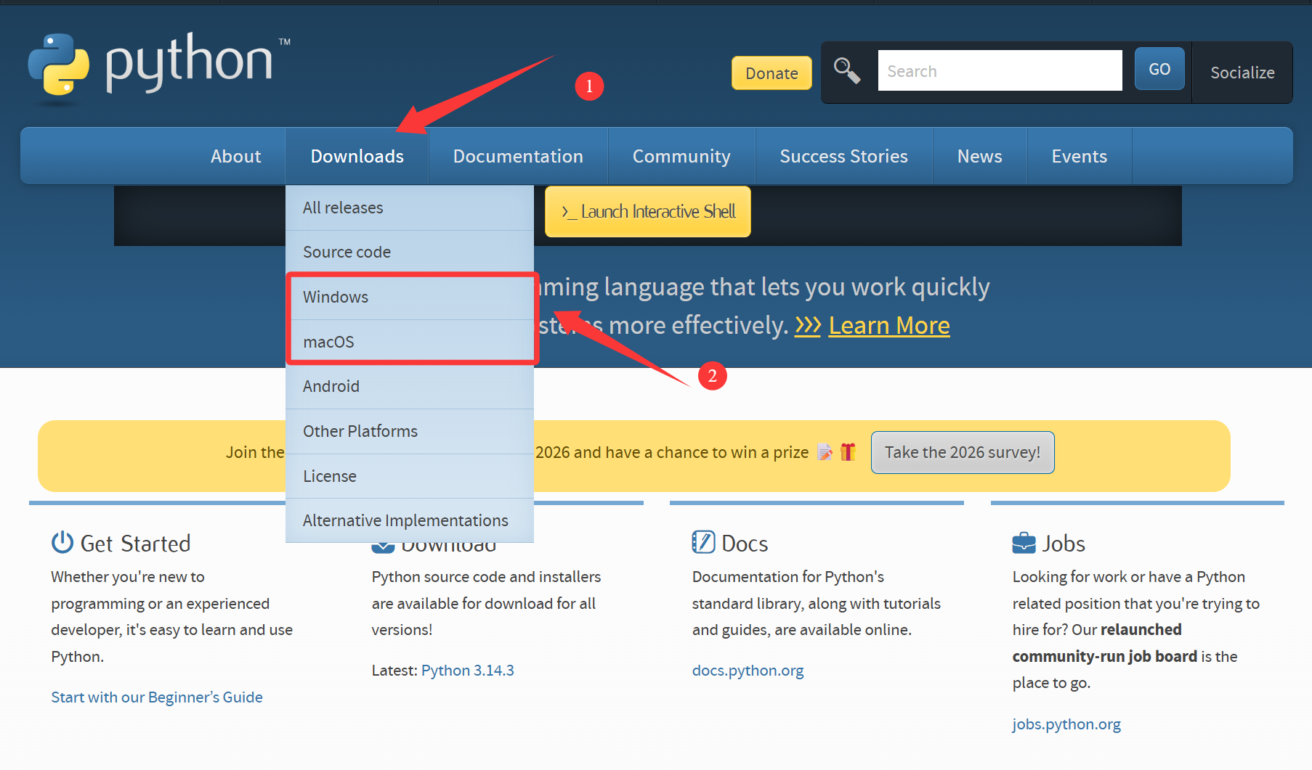This screenshot has width=1312, height=770.
Task: Open the Python 3.14.3 latest link
Action: point(468,671)
